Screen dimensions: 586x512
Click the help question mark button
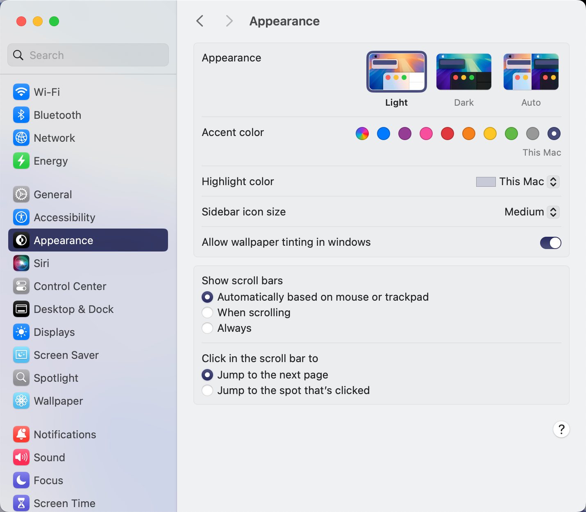561,429
